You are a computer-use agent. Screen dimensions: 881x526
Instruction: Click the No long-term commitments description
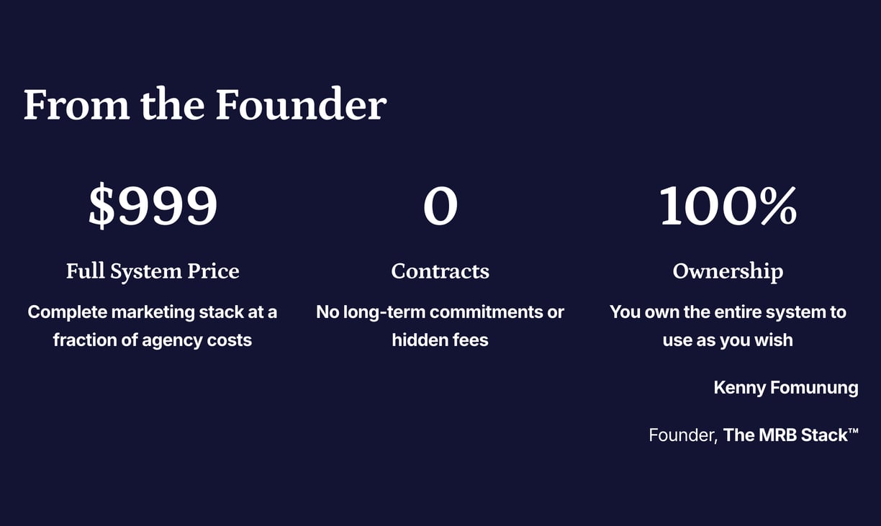pyautogui.click(x=440, y=326)
